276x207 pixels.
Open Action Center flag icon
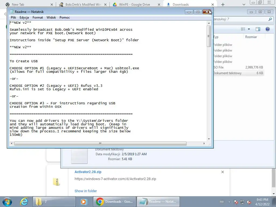coord(236,202)
